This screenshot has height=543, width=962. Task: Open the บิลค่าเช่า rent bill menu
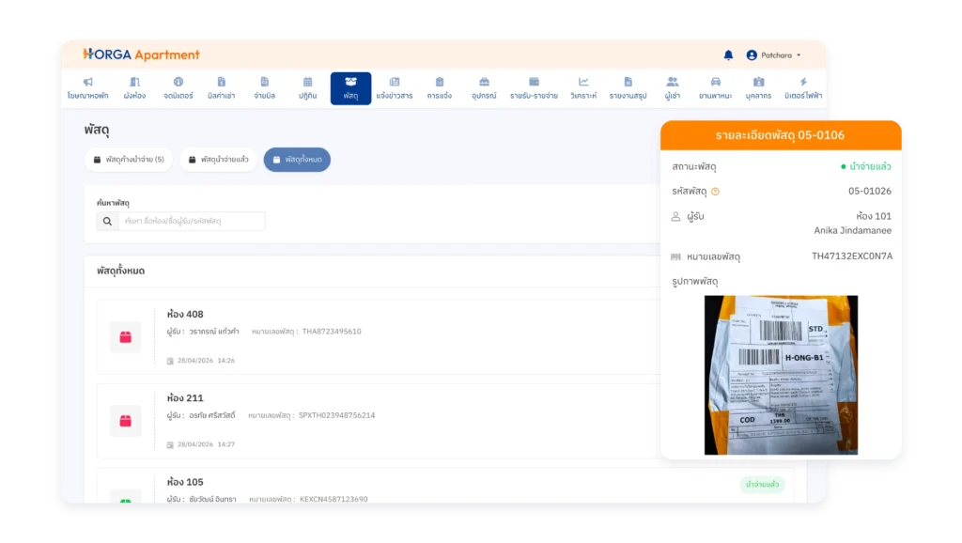coord(222,88)
